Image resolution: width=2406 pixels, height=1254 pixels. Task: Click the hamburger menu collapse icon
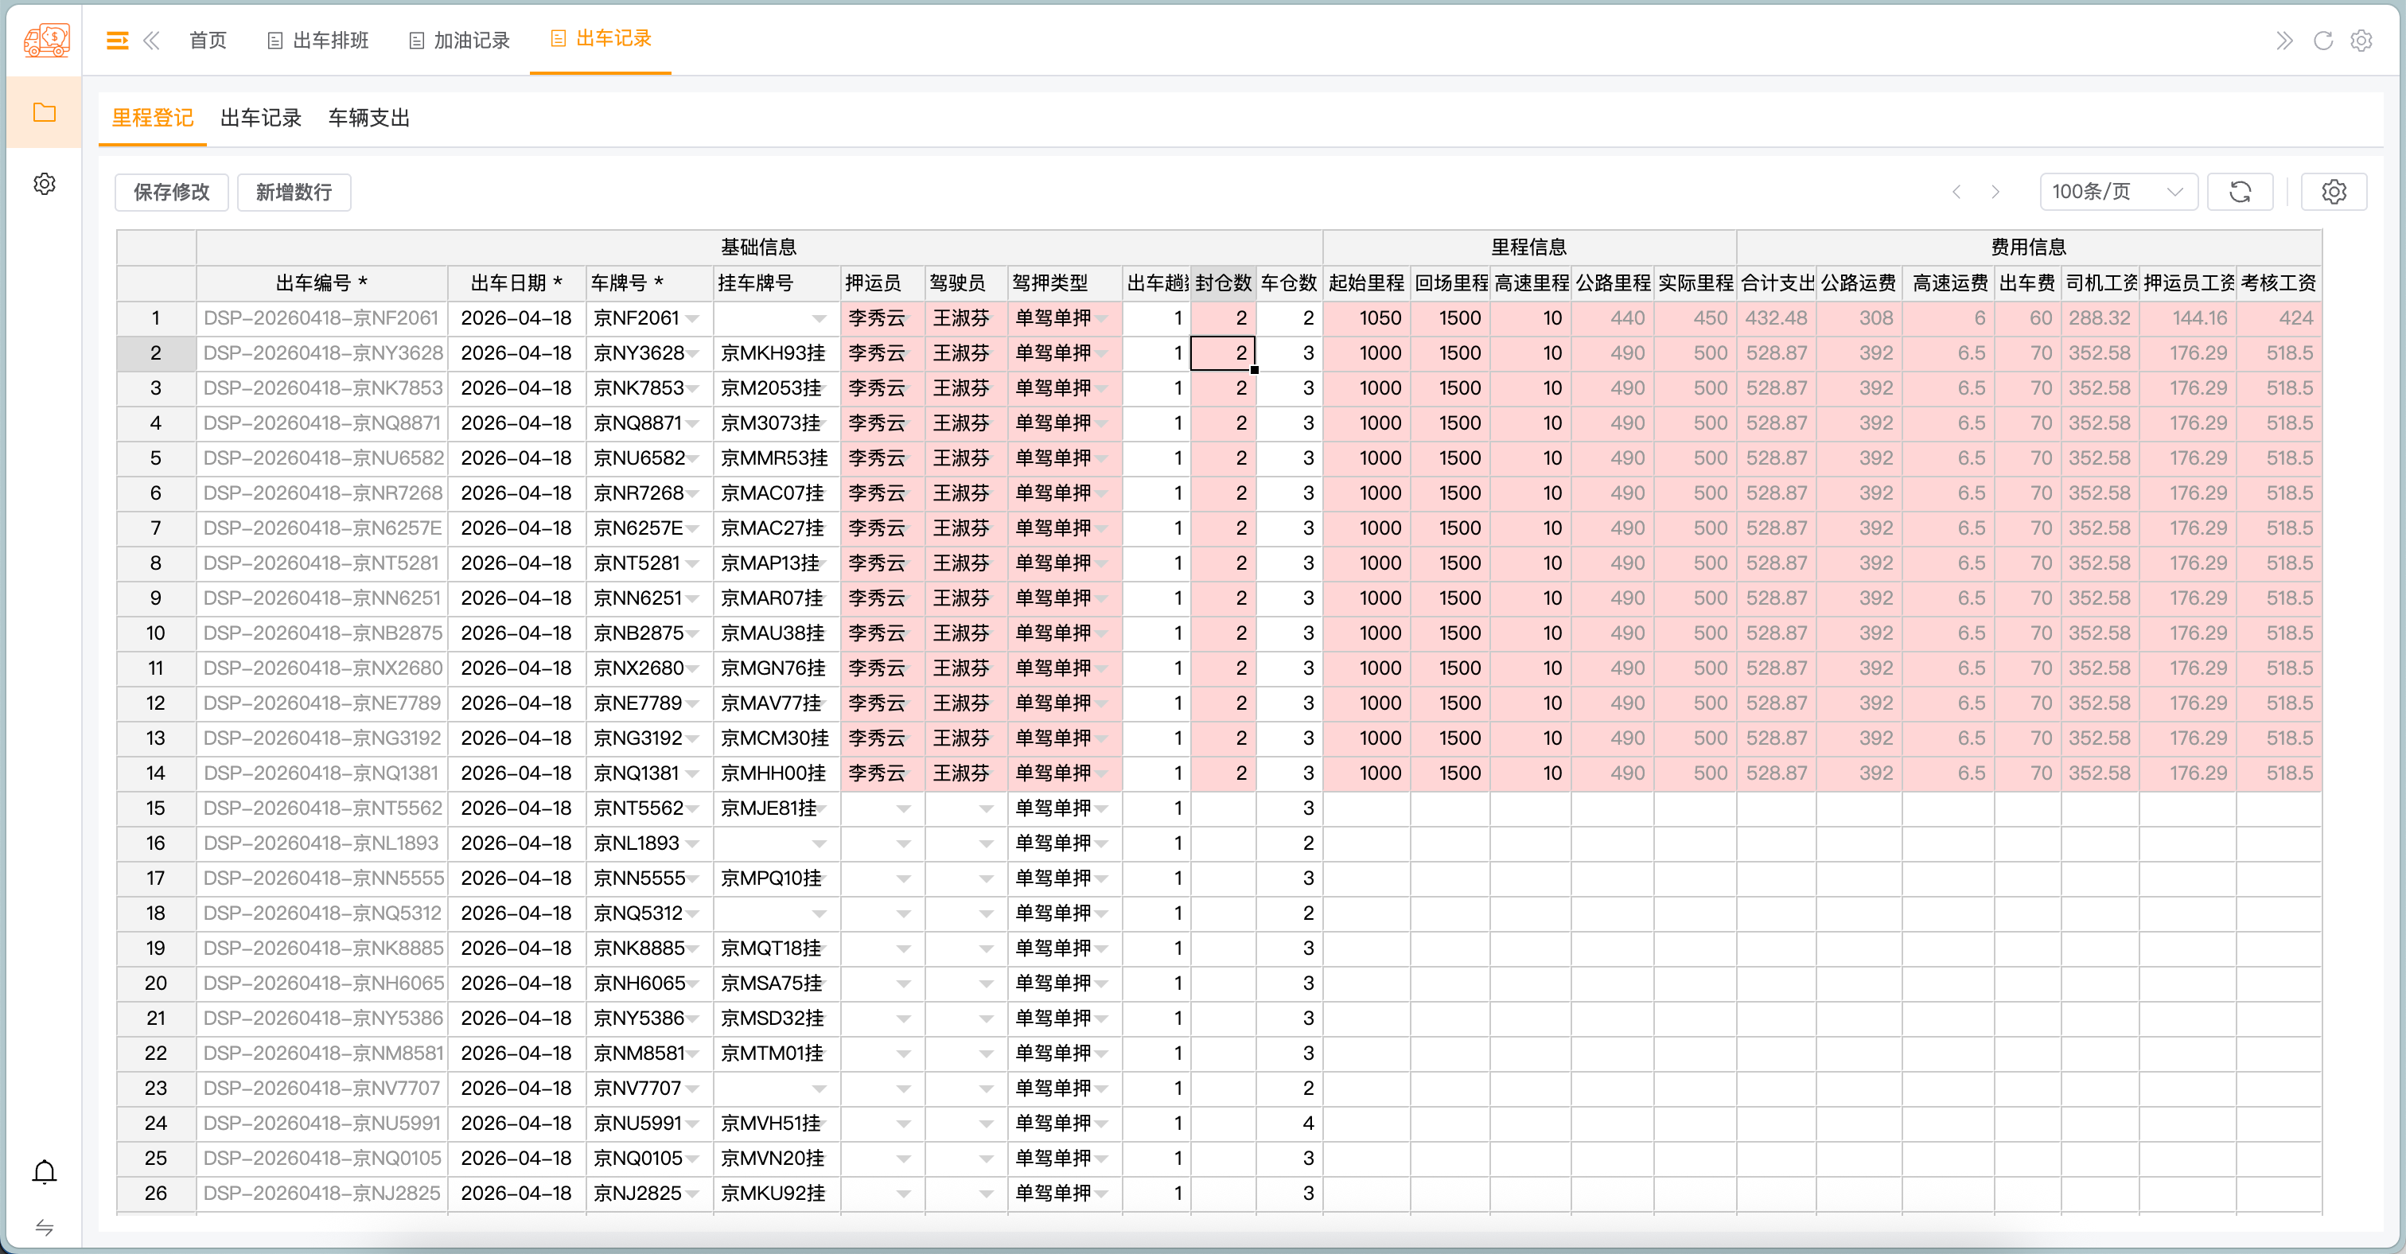(117, 40)
